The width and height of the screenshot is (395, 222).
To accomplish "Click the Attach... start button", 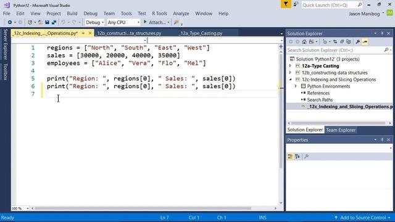I will (x=154, y=22).
